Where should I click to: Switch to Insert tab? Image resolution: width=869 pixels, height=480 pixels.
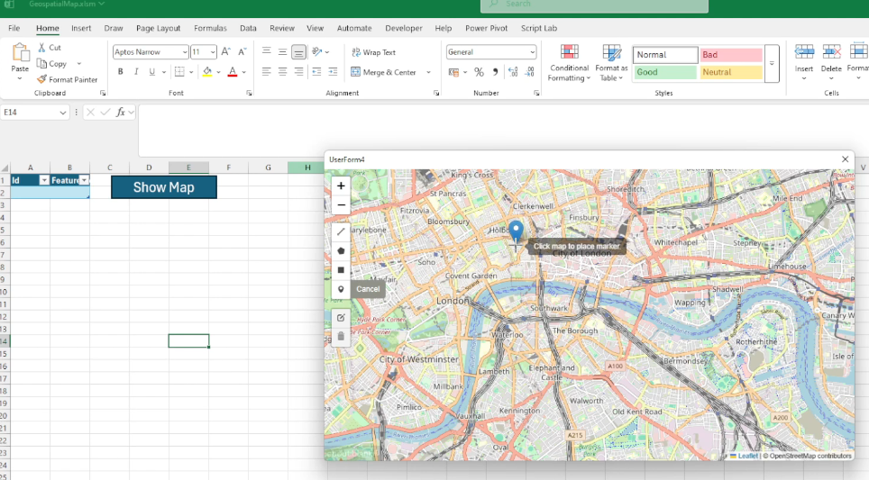tap(81, 28)
